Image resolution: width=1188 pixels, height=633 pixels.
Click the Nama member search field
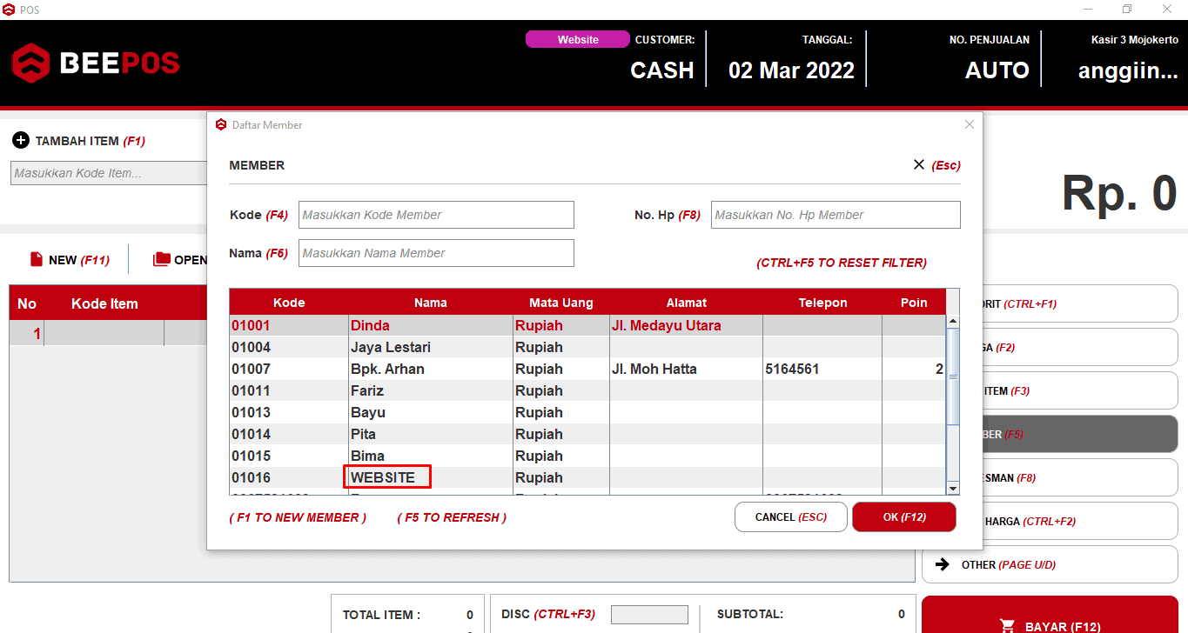point(436,253)
